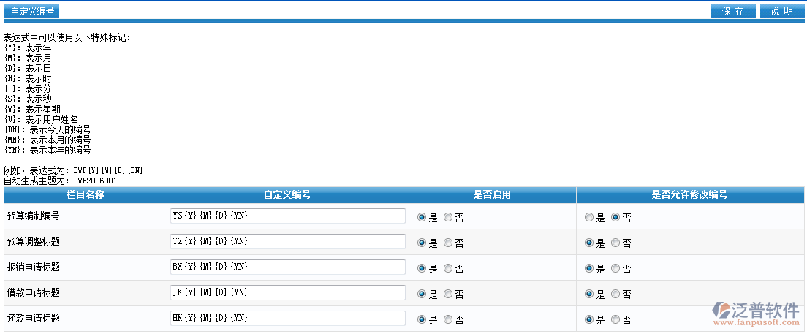Set 还款申请标题 是否启用 to 是
The height and width of the screenshot is (334, 807).
(422, 319)
